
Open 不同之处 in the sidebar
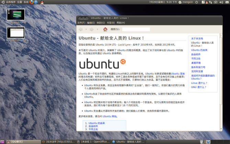tap(196, 58)
